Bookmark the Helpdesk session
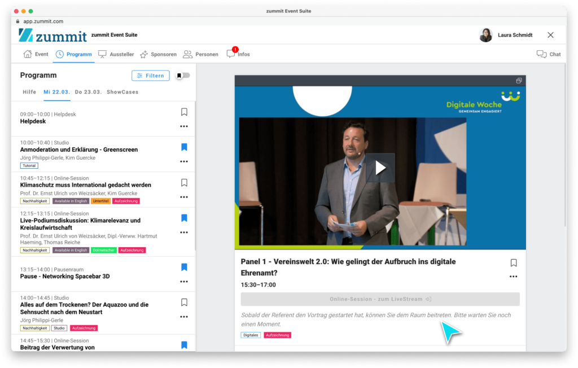 click(x=184, y=112)
